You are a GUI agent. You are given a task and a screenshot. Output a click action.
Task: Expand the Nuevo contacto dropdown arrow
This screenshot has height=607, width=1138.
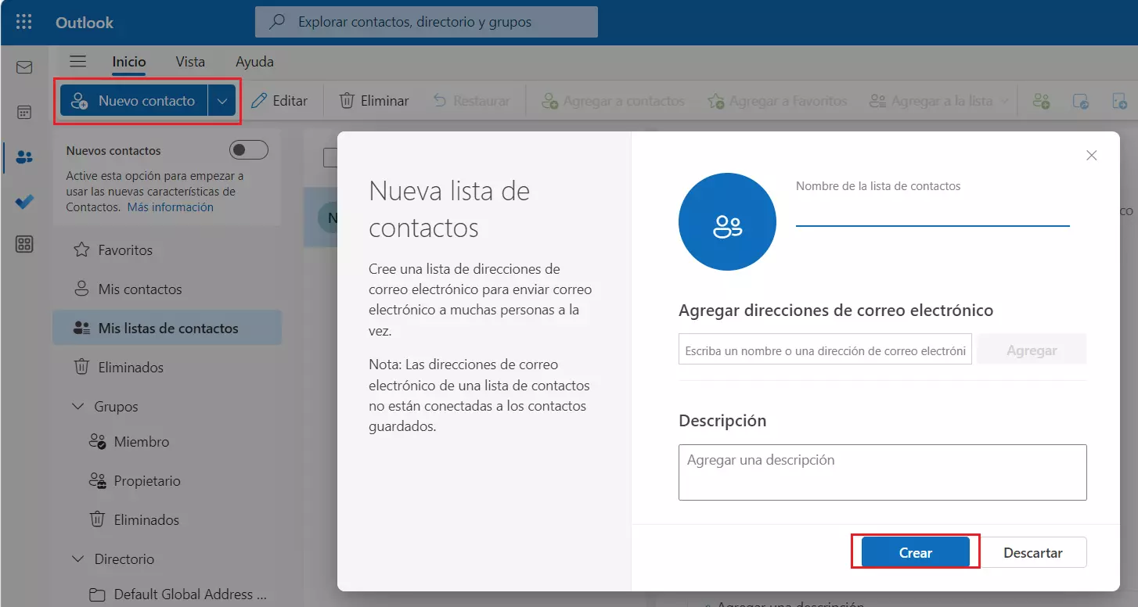click(222, 101)
